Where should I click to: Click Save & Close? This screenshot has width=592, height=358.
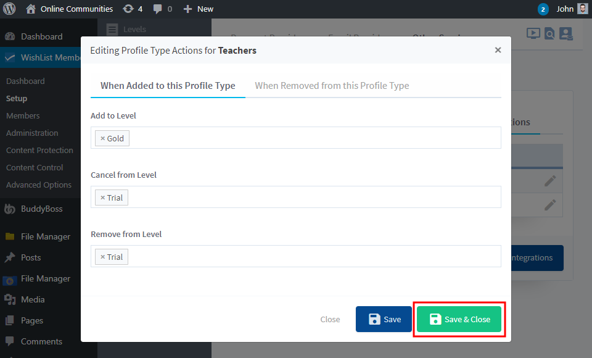point(459,319)
